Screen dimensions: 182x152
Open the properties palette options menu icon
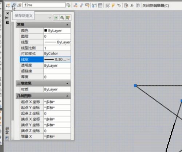coord(7,22)
